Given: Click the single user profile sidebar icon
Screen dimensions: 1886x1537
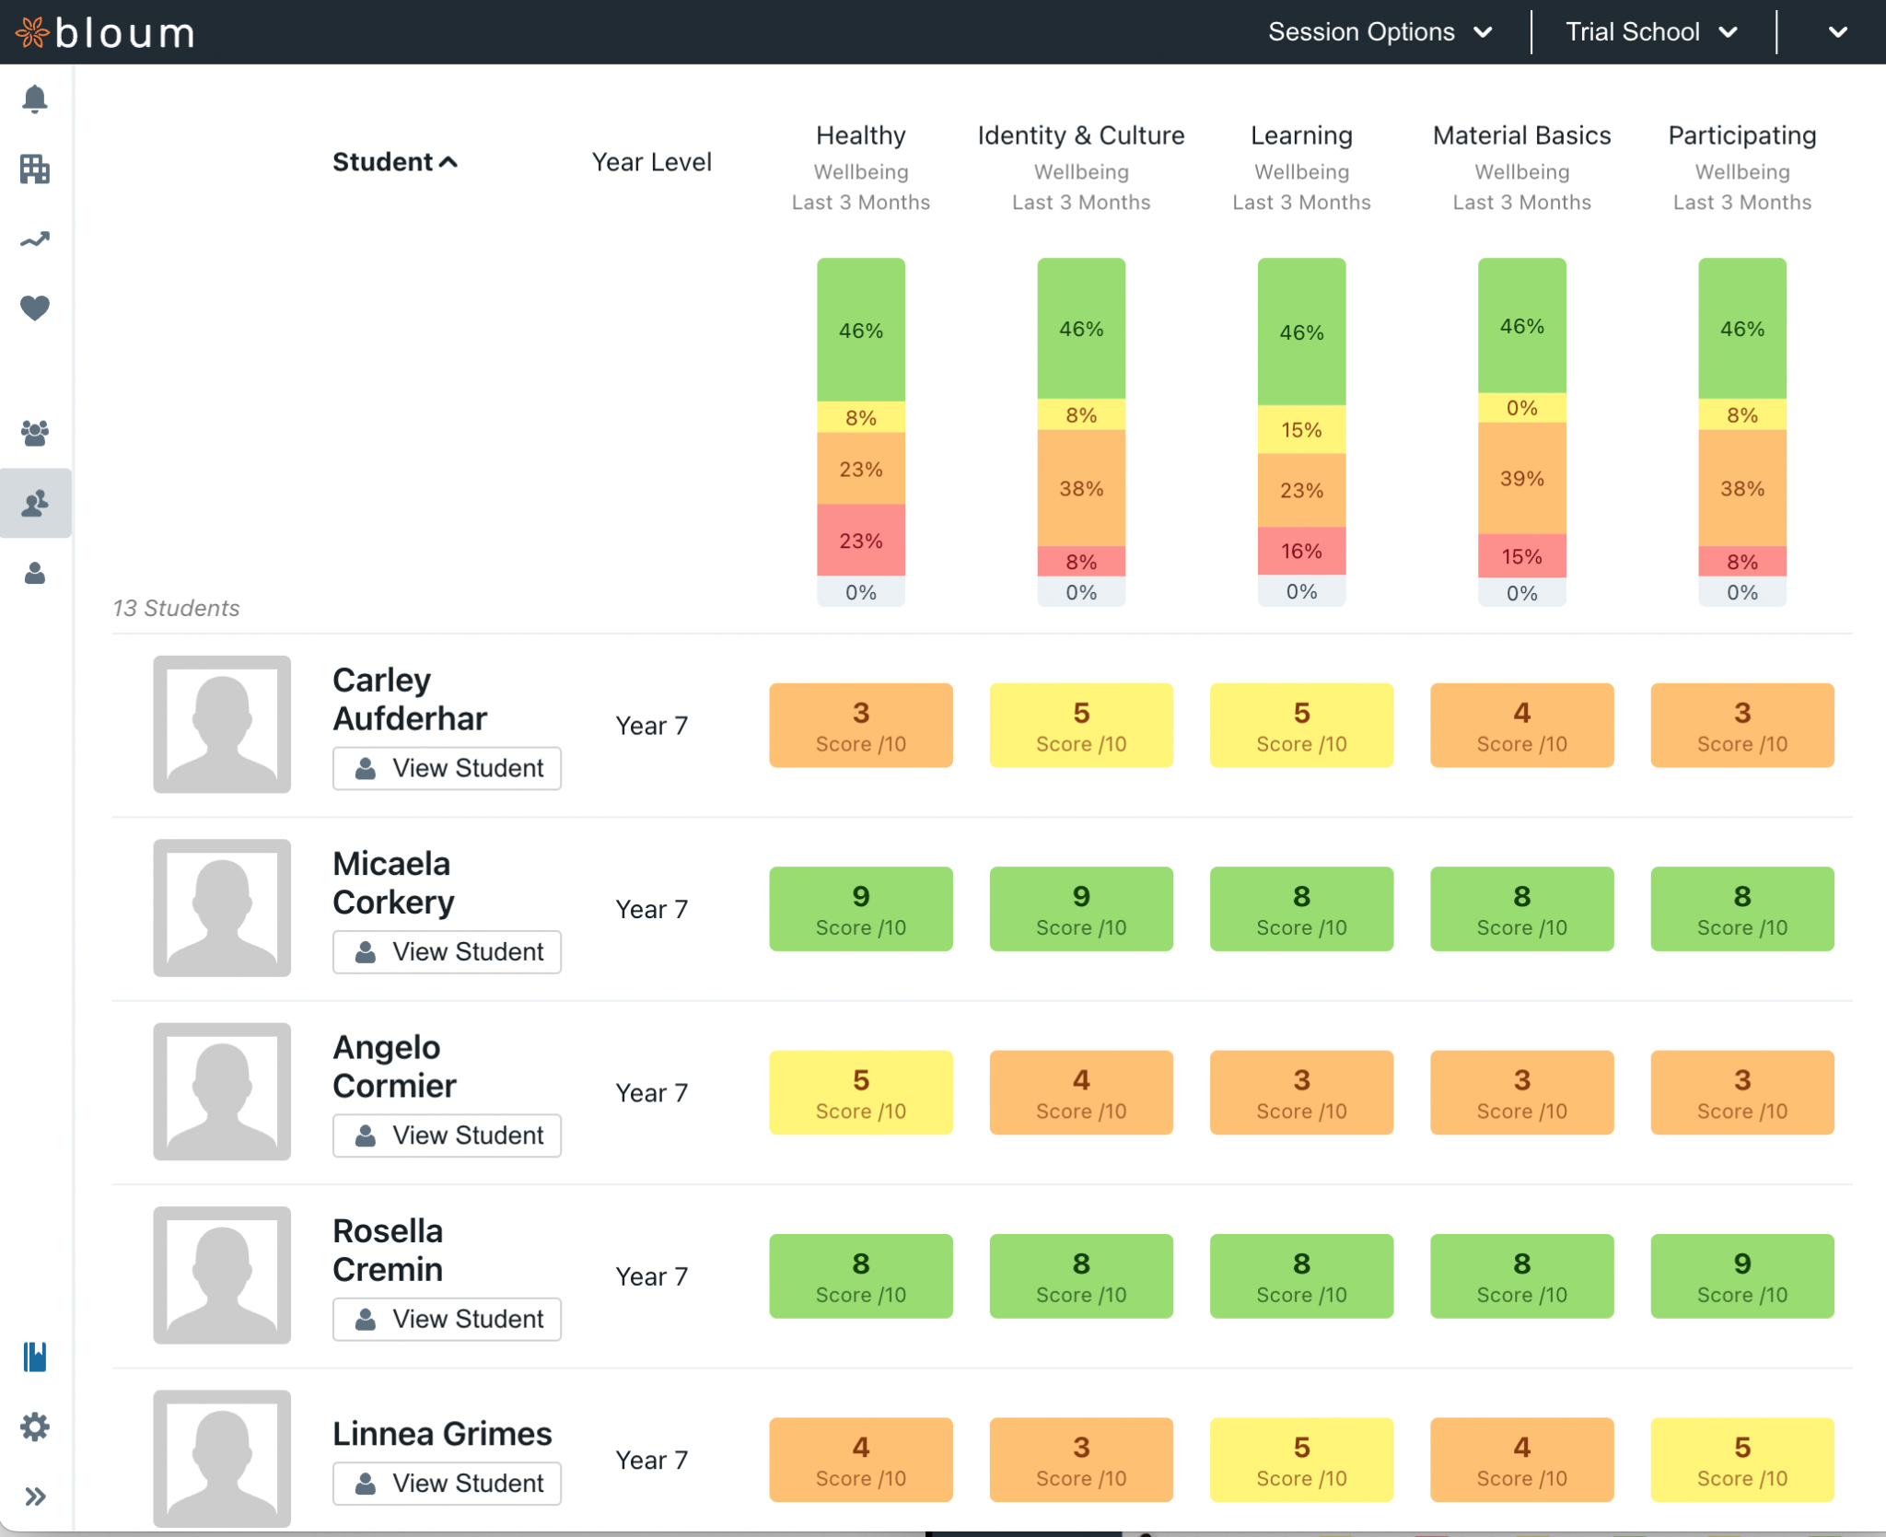Looking at the screenshot, I should tap(35, 574).
